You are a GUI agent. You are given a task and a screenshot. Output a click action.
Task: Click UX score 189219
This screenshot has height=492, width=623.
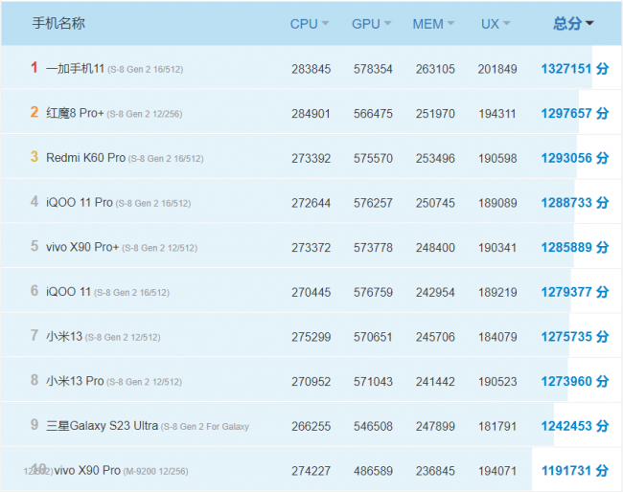coord(497,292)
